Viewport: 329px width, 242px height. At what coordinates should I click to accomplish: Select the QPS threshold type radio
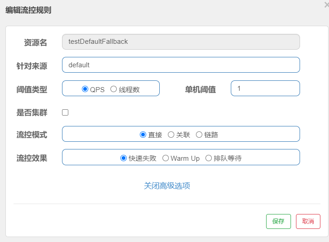pyautogui.click(x=85, y=89)
